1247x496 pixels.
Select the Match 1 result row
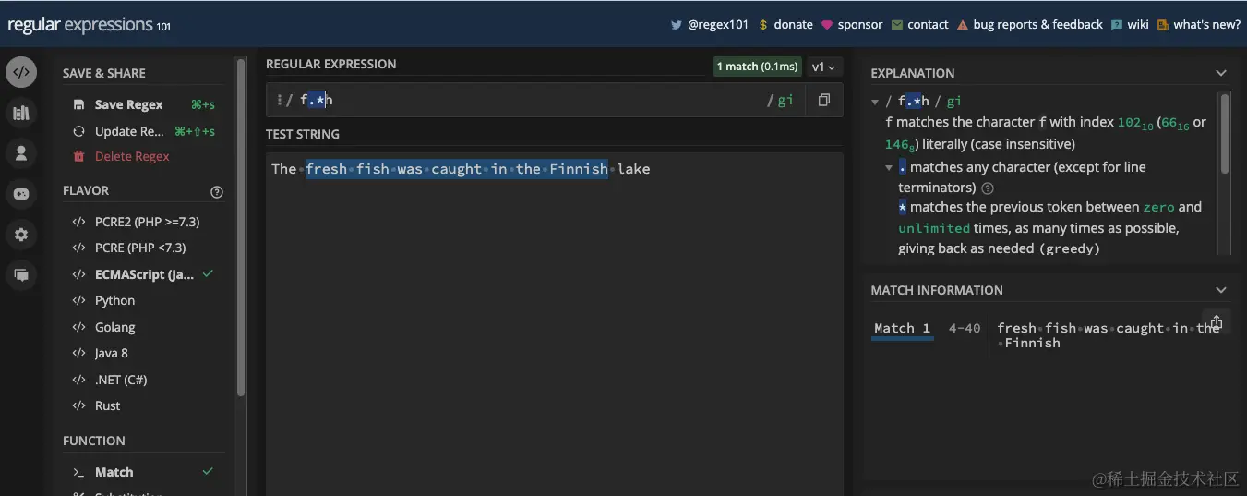pyautogui.click(x=1048, y=335)
